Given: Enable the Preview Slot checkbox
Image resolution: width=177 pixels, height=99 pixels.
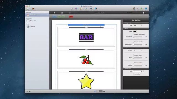Looking at the screenshot, I should pyautogui.click(x=133, y=74).
